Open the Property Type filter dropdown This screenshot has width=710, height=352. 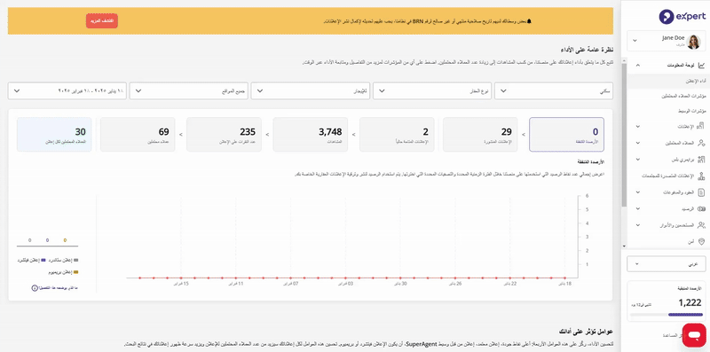pyautogui.click(x=432, y=91)
